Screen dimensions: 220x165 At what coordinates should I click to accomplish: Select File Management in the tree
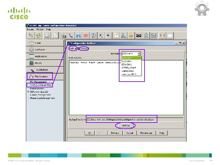point(38,82)
